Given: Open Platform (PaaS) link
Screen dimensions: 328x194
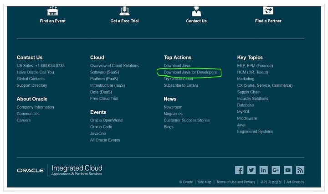Looking at the screenshot, I should 104,79.
